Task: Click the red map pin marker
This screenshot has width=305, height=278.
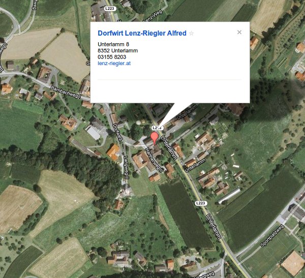Action: pos(155,138)
